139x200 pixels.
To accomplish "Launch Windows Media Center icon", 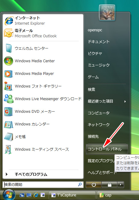I will click(x=8, y=61).
